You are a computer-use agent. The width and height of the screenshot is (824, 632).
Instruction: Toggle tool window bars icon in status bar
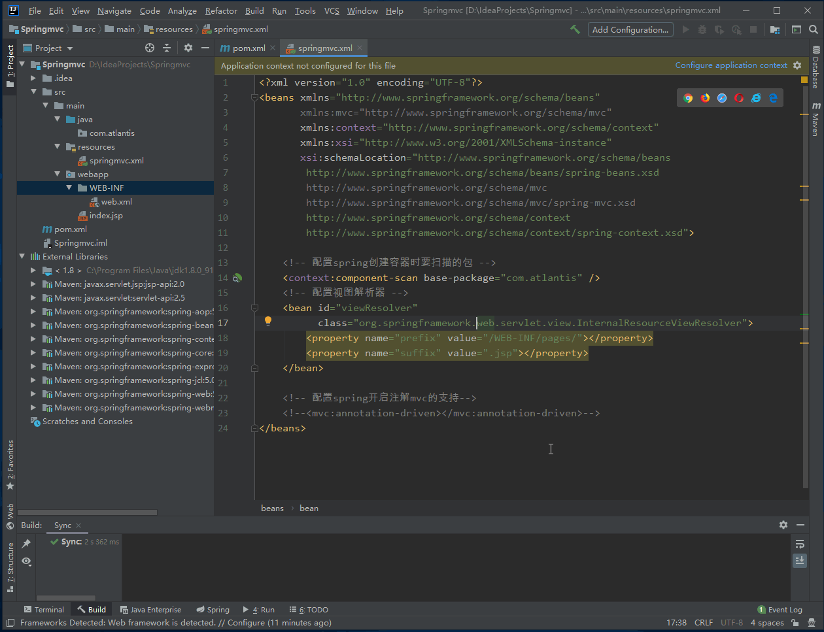(x=10, y=623)
